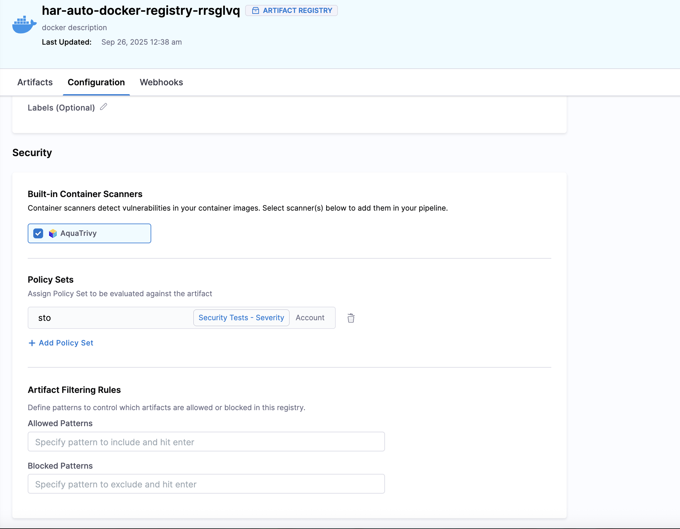
Task: Click the plus icon for adding policy set
Action: 32,343
